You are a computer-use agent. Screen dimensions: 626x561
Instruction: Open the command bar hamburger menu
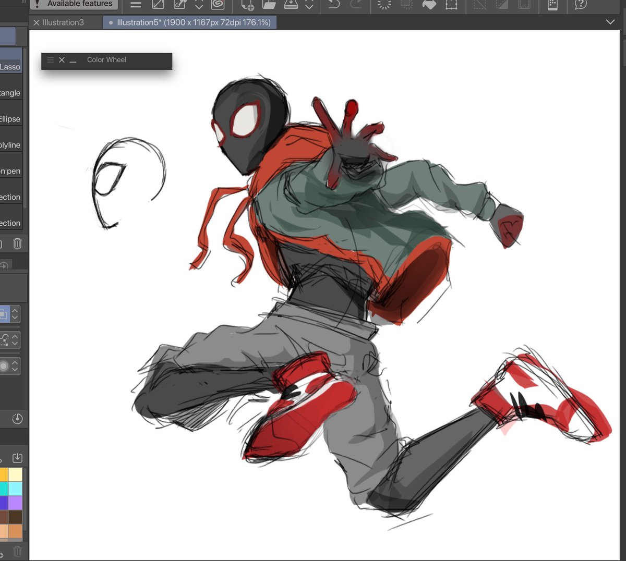pos(136,5)
